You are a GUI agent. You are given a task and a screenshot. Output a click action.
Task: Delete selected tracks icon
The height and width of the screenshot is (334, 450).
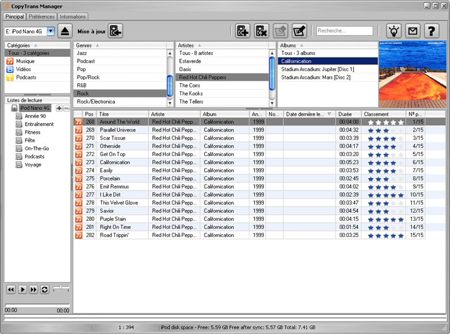point(261,31)
